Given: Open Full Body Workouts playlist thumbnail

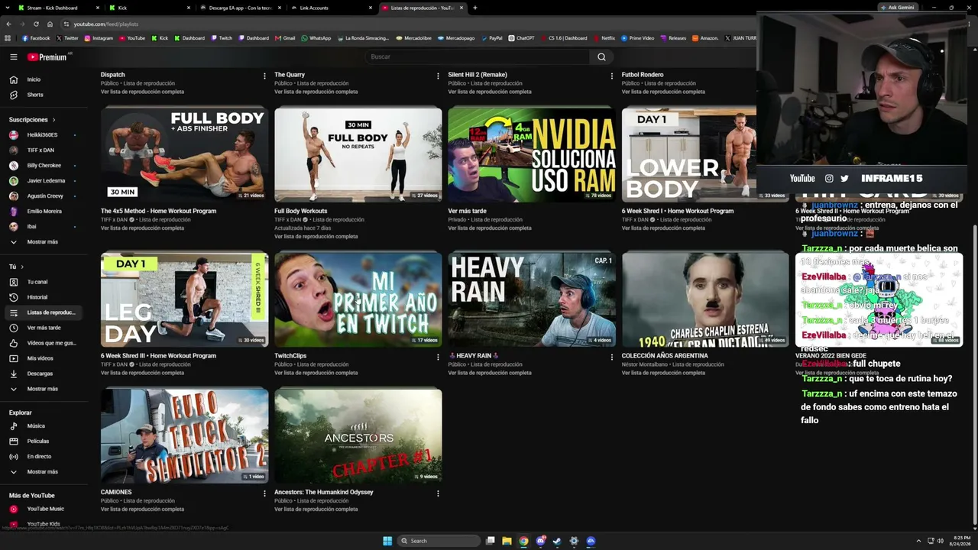Looking at the screenshot, I should 358,154.
